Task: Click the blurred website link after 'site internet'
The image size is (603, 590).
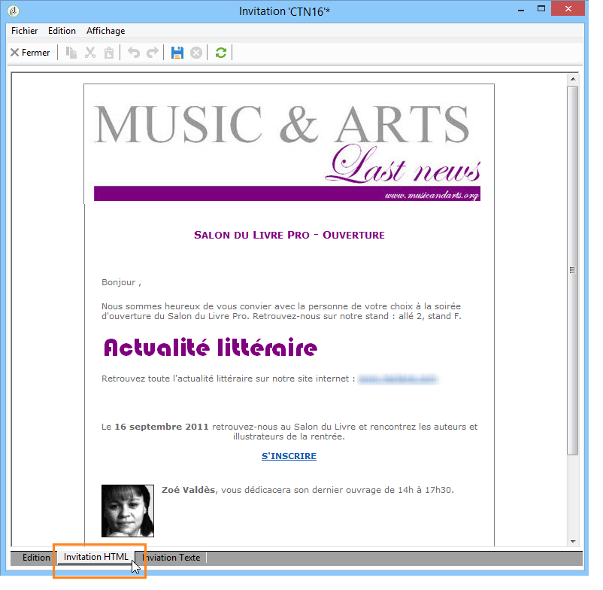Action: (398, 379)
